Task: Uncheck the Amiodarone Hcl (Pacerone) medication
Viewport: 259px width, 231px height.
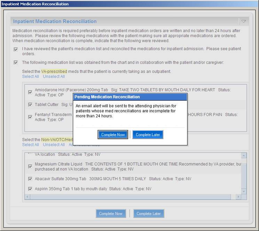Action: tap(30, 92)
